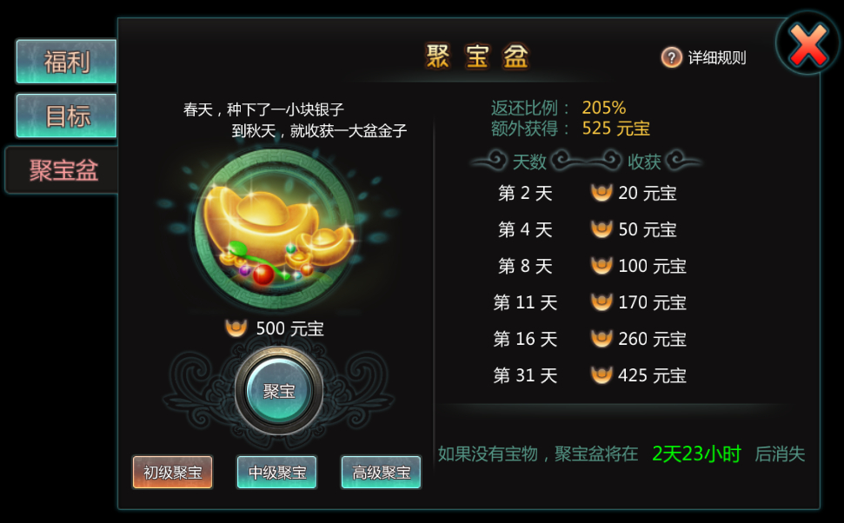Open the 聚宝盆 side tab

[62, 170]
